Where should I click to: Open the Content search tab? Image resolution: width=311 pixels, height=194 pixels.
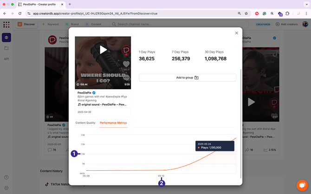pyautogui.click(x=93, y=24)
